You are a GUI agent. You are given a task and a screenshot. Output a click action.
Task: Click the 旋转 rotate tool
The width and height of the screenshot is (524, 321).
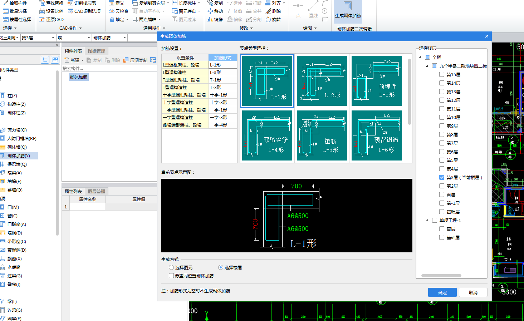pyautogui.click(x=274, y=19)
